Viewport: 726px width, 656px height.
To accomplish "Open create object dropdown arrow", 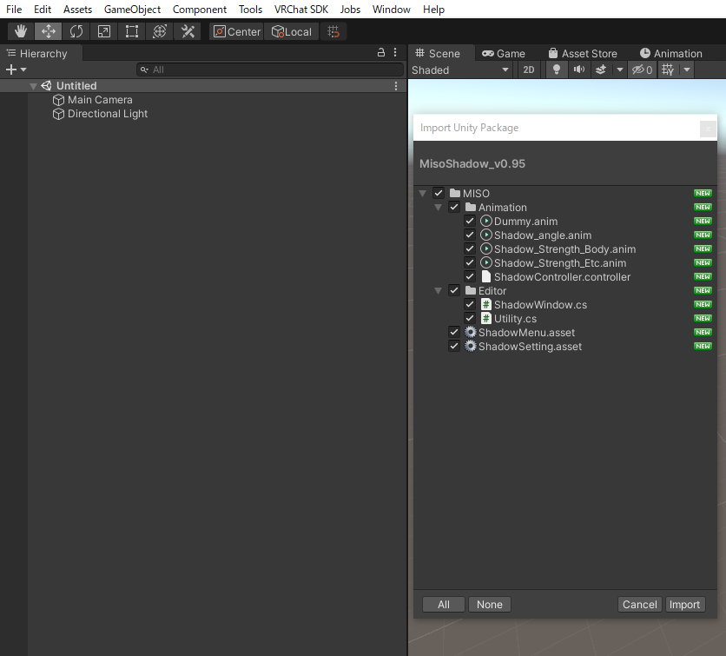I will (x=23, y=70).
